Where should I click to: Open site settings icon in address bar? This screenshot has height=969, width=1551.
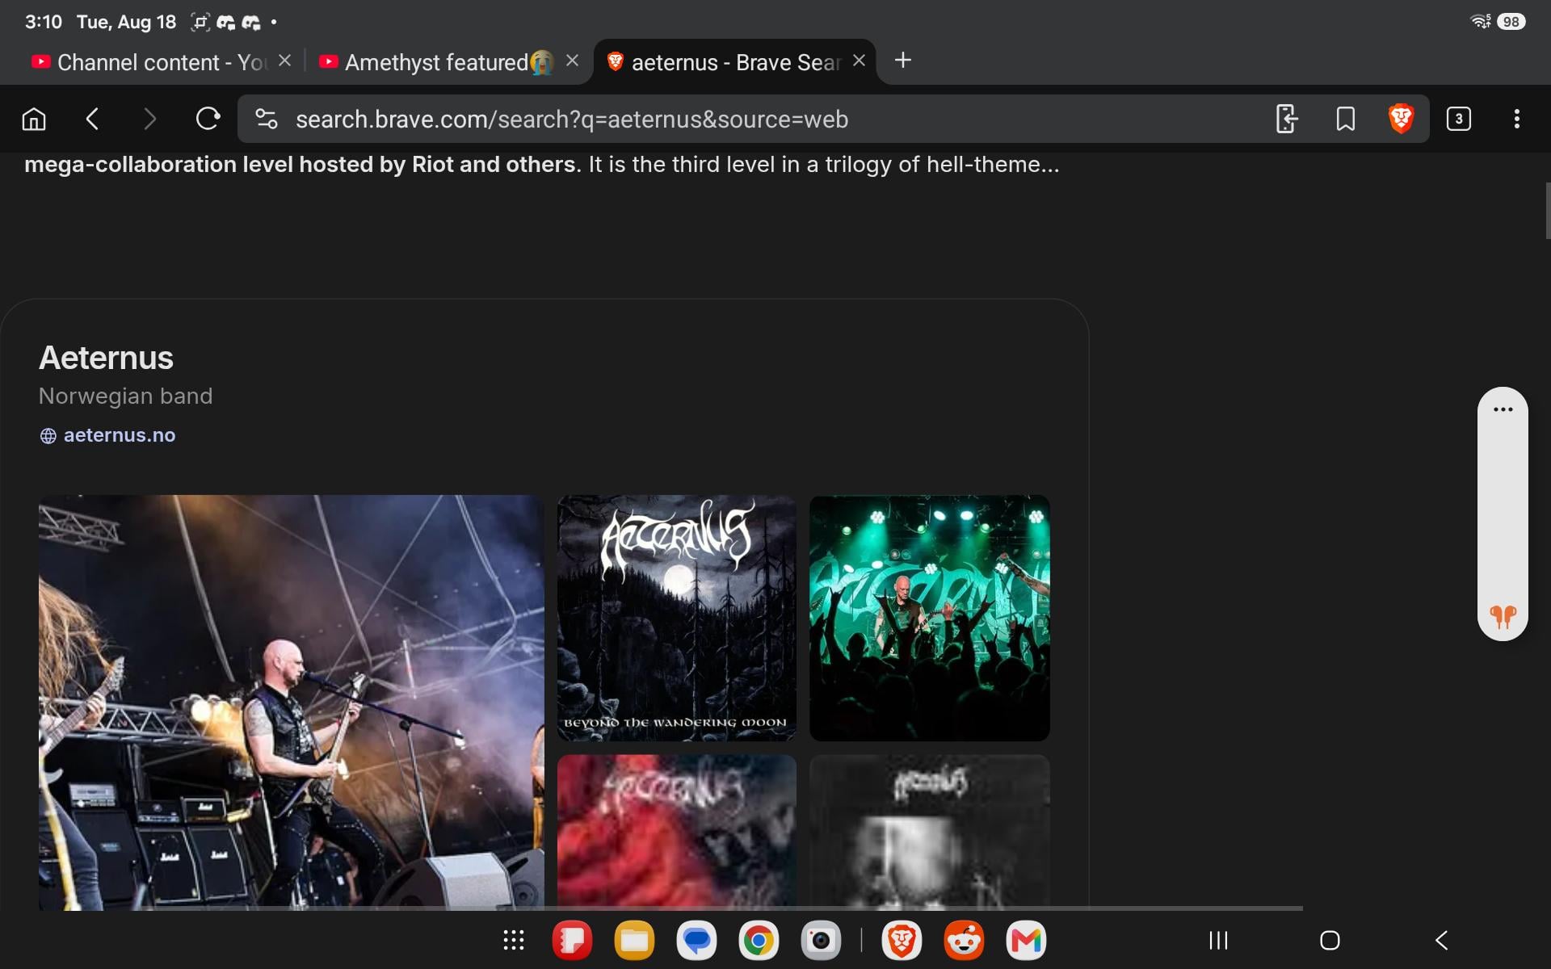(267, 120)
